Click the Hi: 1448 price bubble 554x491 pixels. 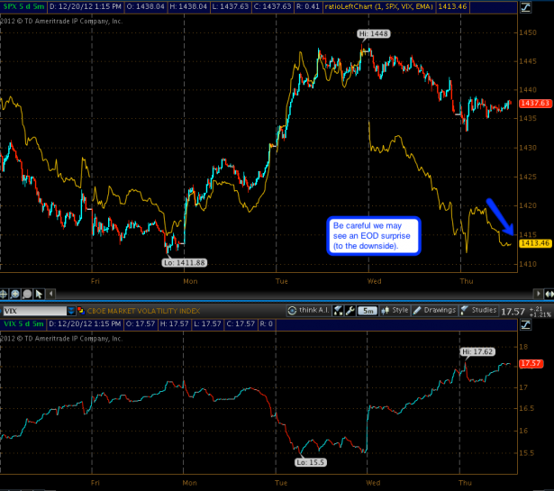[x=374, y=34]
